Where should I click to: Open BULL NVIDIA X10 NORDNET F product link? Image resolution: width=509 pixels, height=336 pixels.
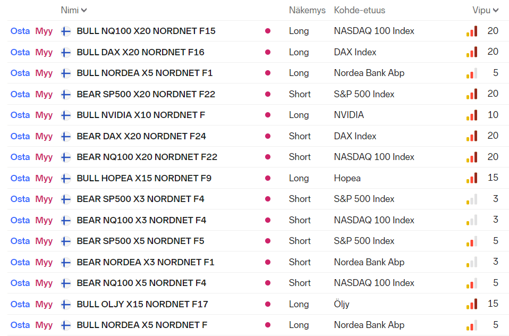[141, 115]
